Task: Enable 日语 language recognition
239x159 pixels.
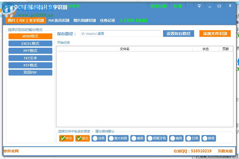Action: (x=192, y=138)
